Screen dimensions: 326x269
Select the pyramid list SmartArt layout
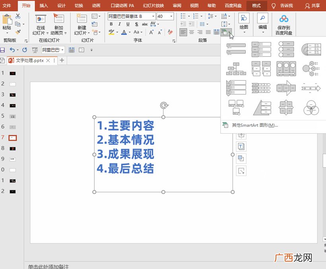click(261, 107)
